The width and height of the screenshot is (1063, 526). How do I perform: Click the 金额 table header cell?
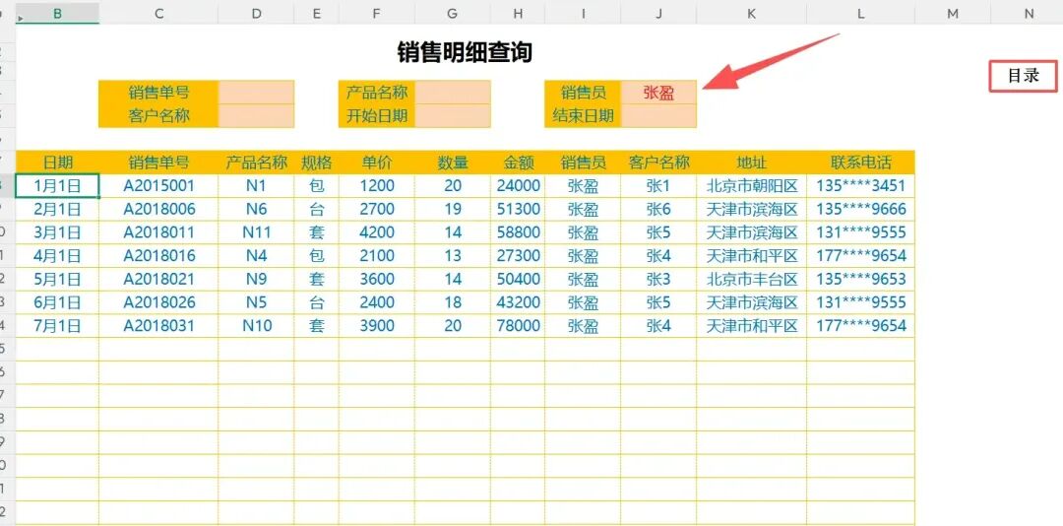click(x=518, y=163)
